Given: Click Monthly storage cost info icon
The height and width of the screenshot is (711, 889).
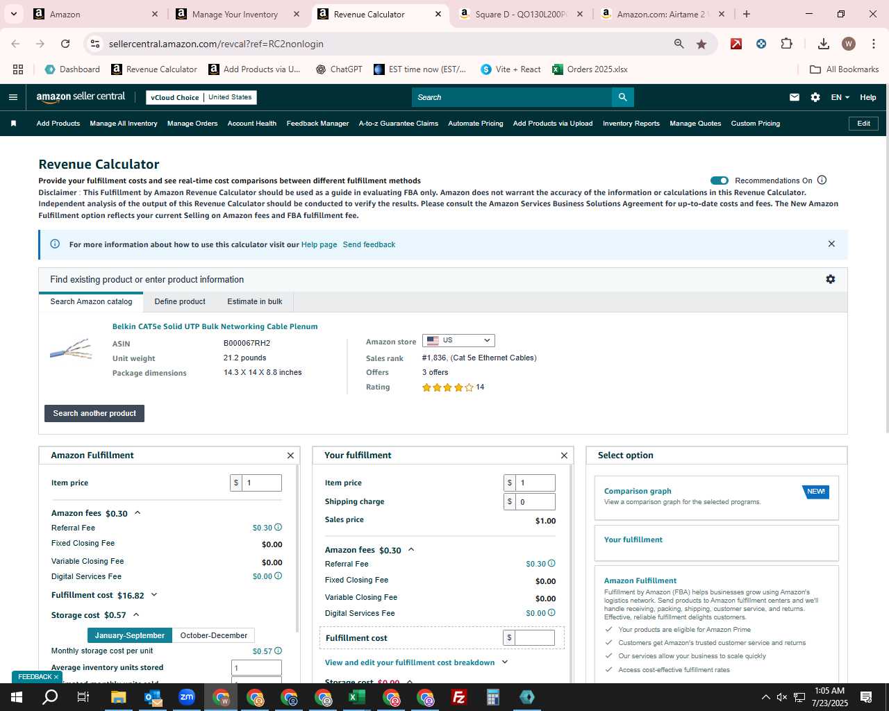Looking at the screenshot, I should (x=279, y=651).
